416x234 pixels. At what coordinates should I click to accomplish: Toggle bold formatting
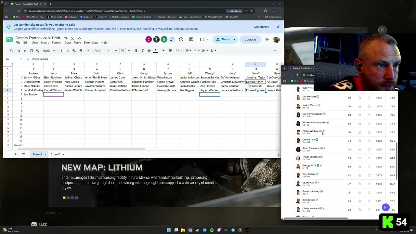pyautogui.click(x=136, y=50)
